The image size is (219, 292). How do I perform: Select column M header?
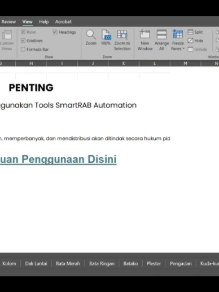[x=185, y=64]
